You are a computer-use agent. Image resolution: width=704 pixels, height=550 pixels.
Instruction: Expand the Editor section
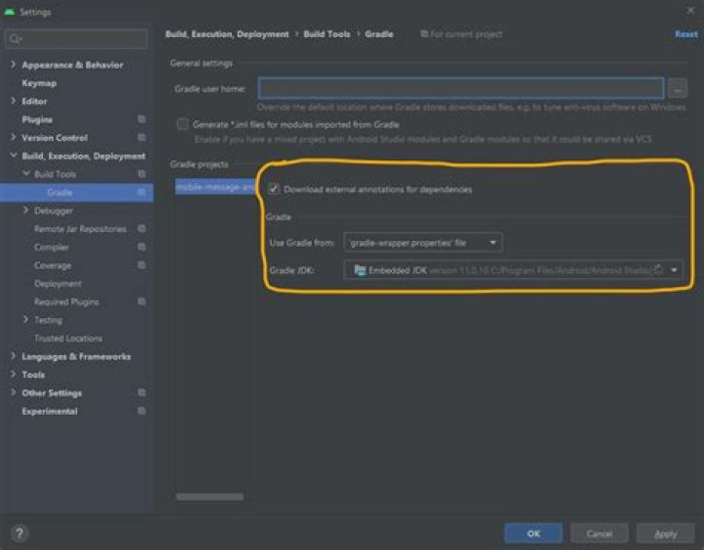click(x=13, y=101)
